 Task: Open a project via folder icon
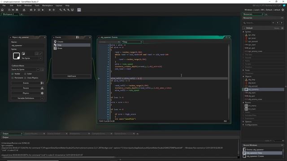click(x=13, y=10)
